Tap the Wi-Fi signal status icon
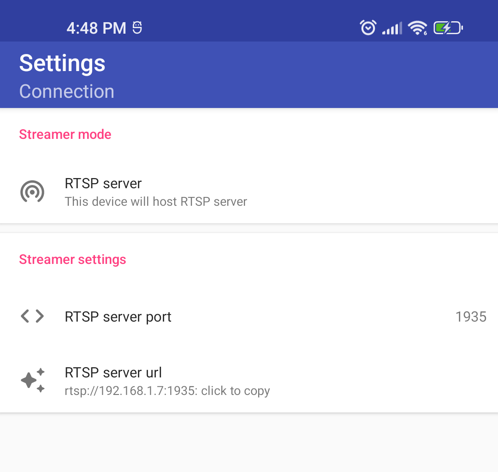The height and width of the screenshot is (472, 498). click(417, 28)
